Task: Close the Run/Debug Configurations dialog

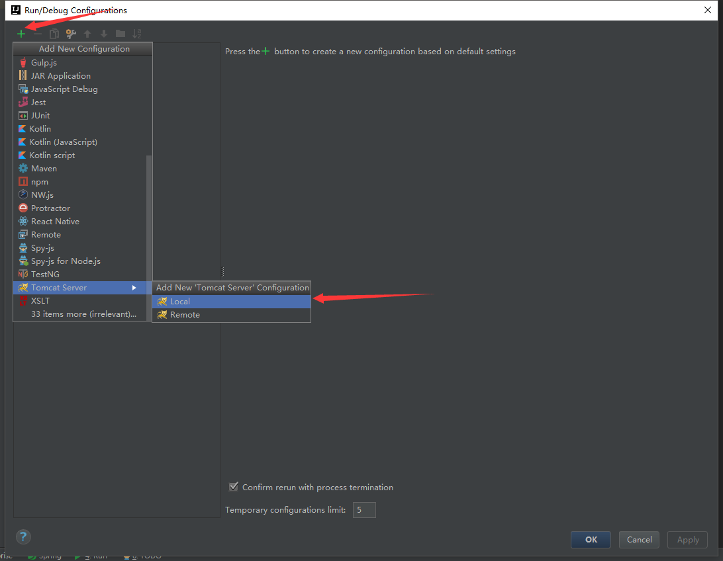Action: (708, 10)
